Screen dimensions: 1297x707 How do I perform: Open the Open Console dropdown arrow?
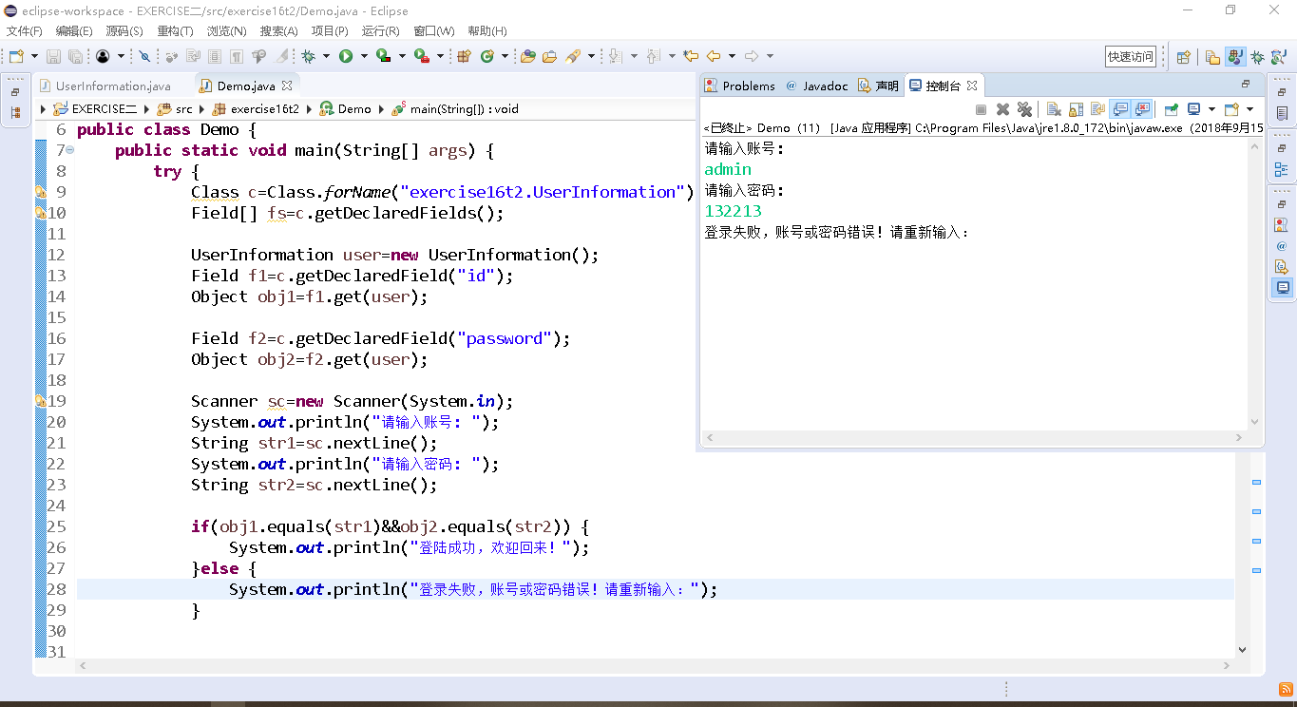coord(1249,109)
